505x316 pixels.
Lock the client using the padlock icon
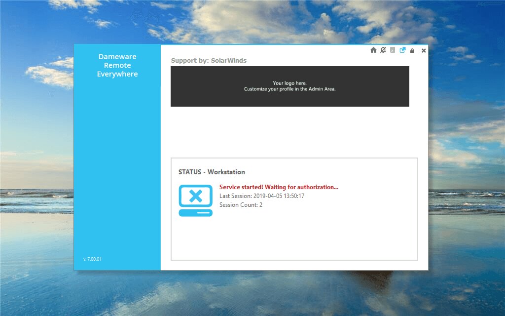412,50
